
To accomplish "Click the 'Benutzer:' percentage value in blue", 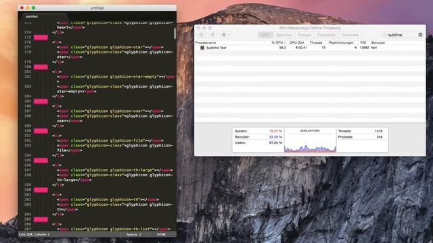I will click(x=275, y=137).
